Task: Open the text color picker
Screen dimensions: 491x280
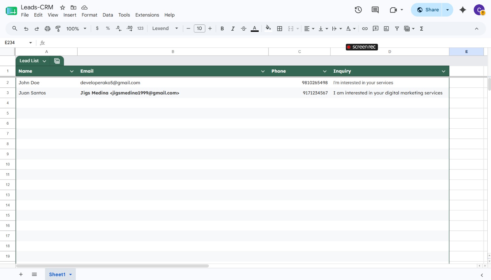Action: point(255,28)
